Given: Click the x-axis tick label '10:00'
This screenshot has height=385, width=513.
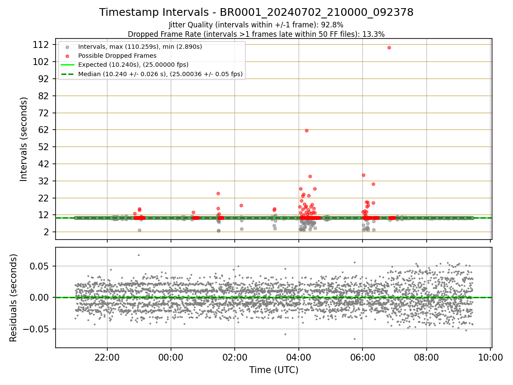Looking at the screenshot, I should click(490, 357).
